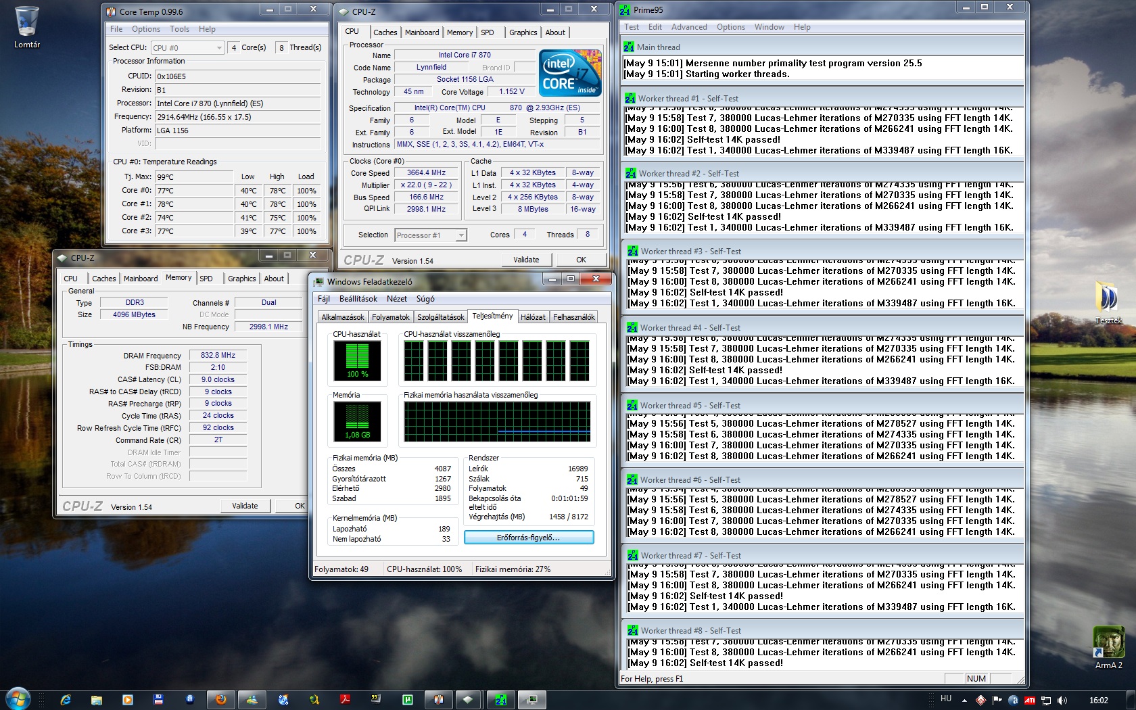Click the CPUID field 0x106E5 in Core Temp
The height and width of the screenshot is (710, 1136).
pos(237,76)
